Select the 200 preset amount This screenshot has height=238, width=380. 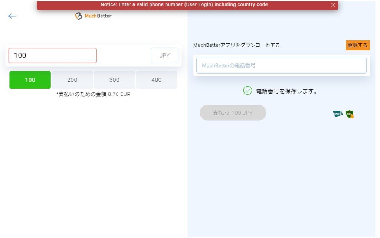pos(72,80)
